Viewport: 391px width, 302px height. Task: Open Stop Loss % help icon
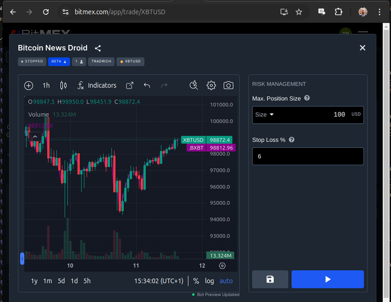[291, 139]
